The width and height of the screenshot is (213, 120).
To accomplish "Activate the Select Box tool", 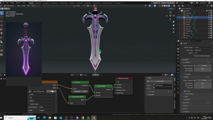I will 2,13.
